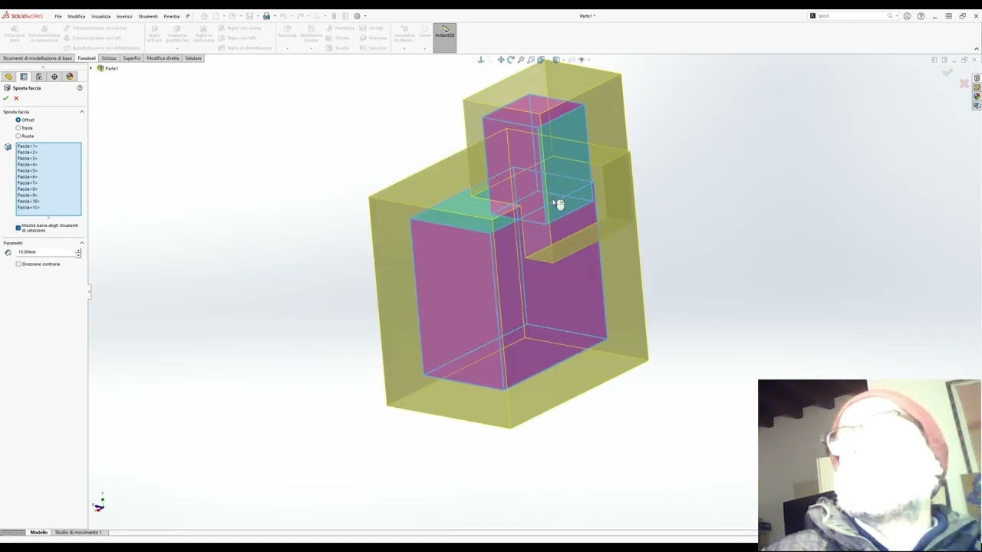The width and height of the screenshot is (982, 552).
Task: Select the Trasla radio button
Action: click(x=18, y=128)
